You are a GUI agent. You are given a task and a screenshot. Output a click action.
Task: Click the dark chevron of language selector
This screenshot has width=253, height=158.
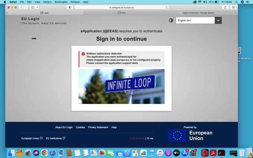[218, 20]
